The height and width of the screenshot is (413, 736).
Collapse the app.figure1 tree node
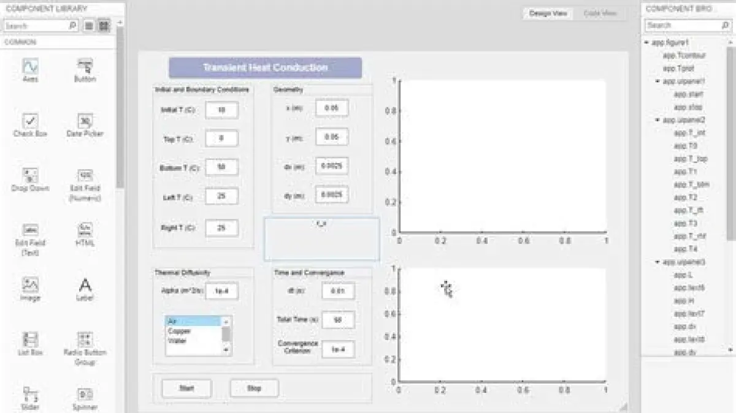[647, 43]
